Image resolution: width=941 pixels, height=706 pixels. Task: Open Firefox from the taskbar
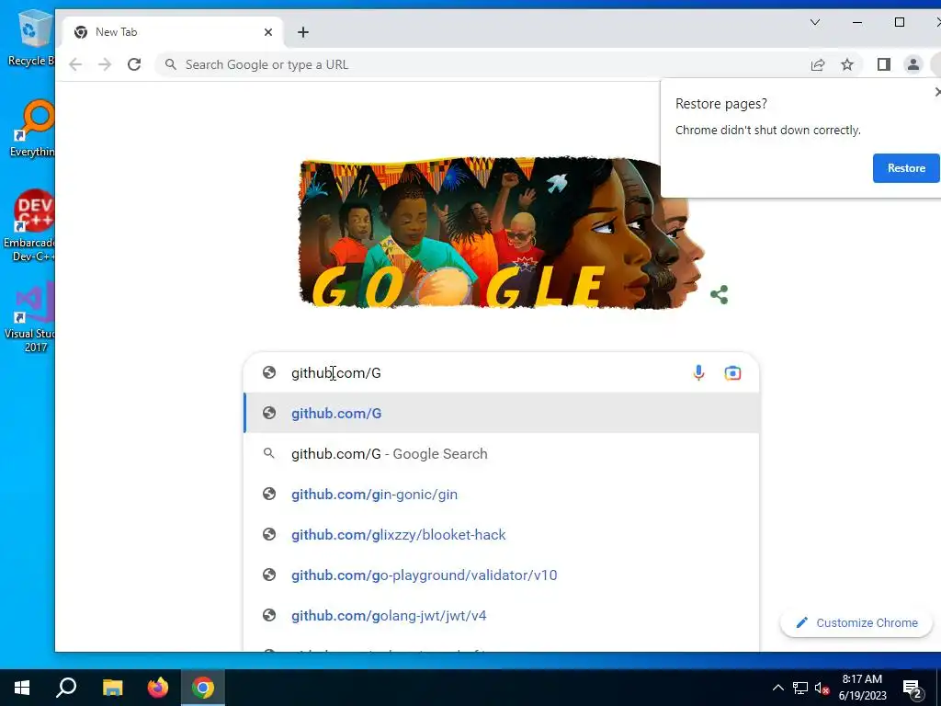(158, 688)
